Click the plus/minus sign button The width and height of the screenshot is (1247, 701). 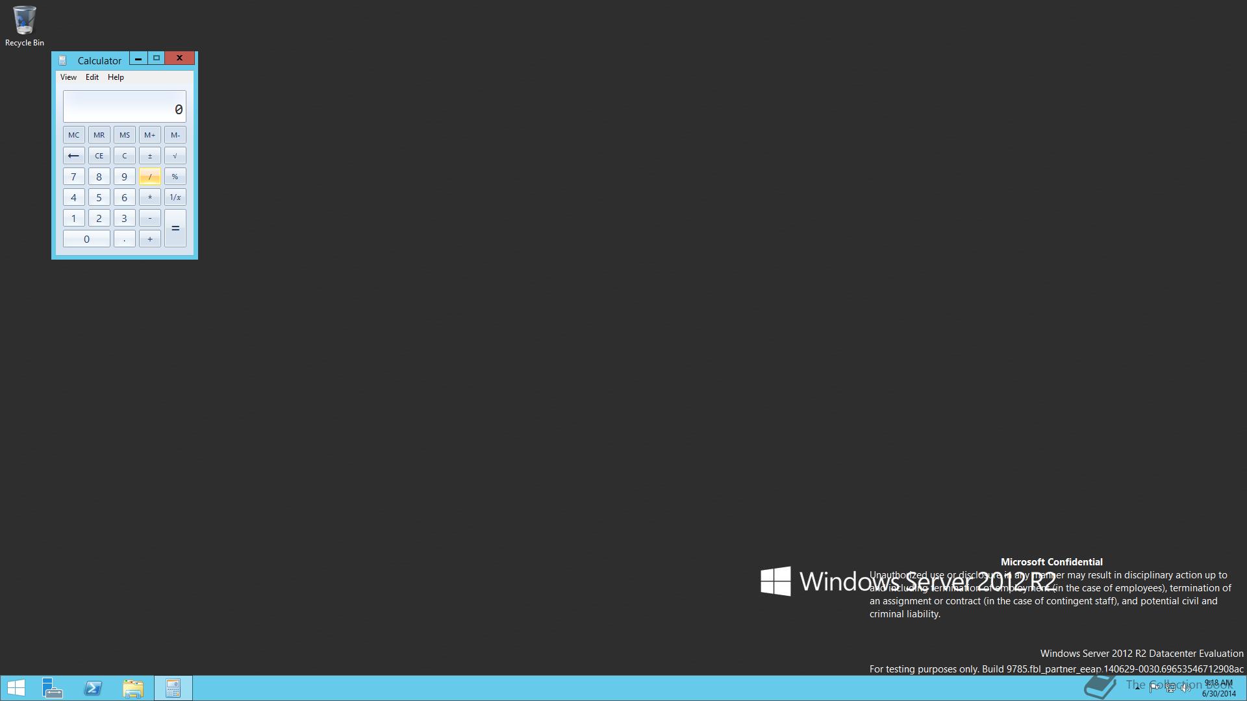click(x=149, y=156)
